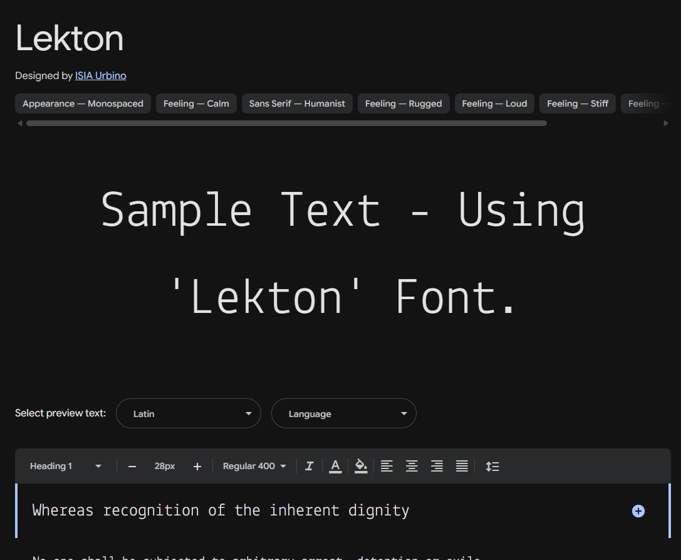Open line spacing options
This screenshot has height=560, width=681.
(492, 467)
